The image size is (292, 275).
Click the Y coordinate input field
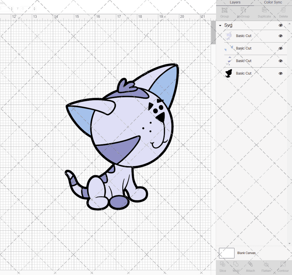[27, 9]
